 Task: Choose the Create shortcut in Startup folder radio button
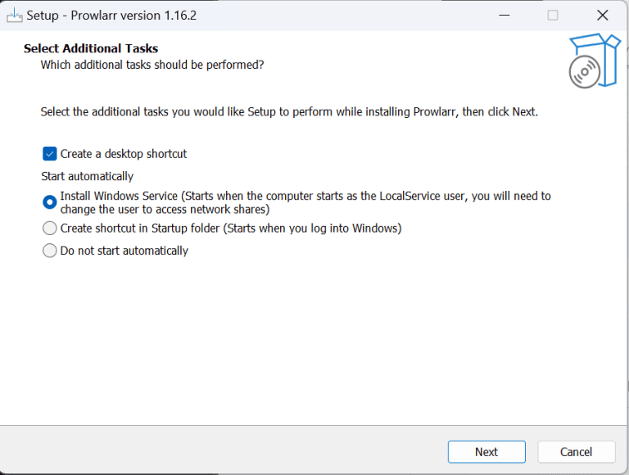coord(50,228)
